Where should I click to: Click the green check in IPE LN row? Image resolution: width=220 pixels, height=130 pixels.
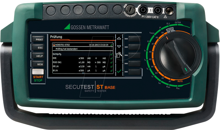pos(111,67)
